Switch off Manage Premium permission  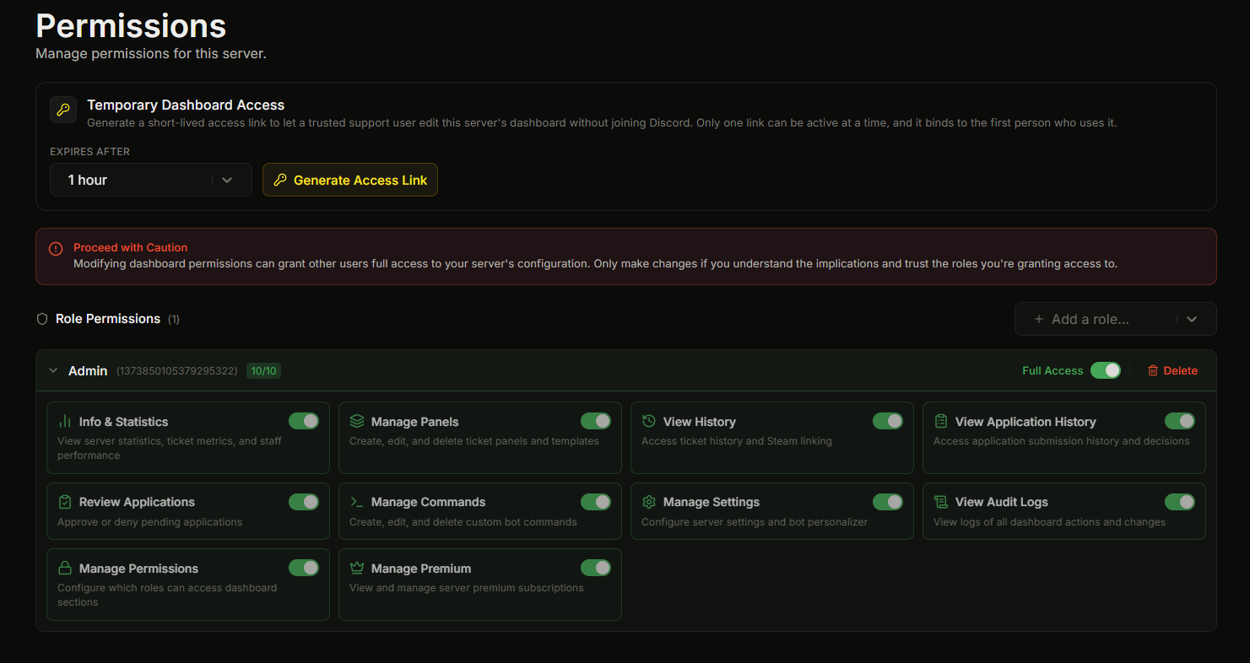(596, 568)
